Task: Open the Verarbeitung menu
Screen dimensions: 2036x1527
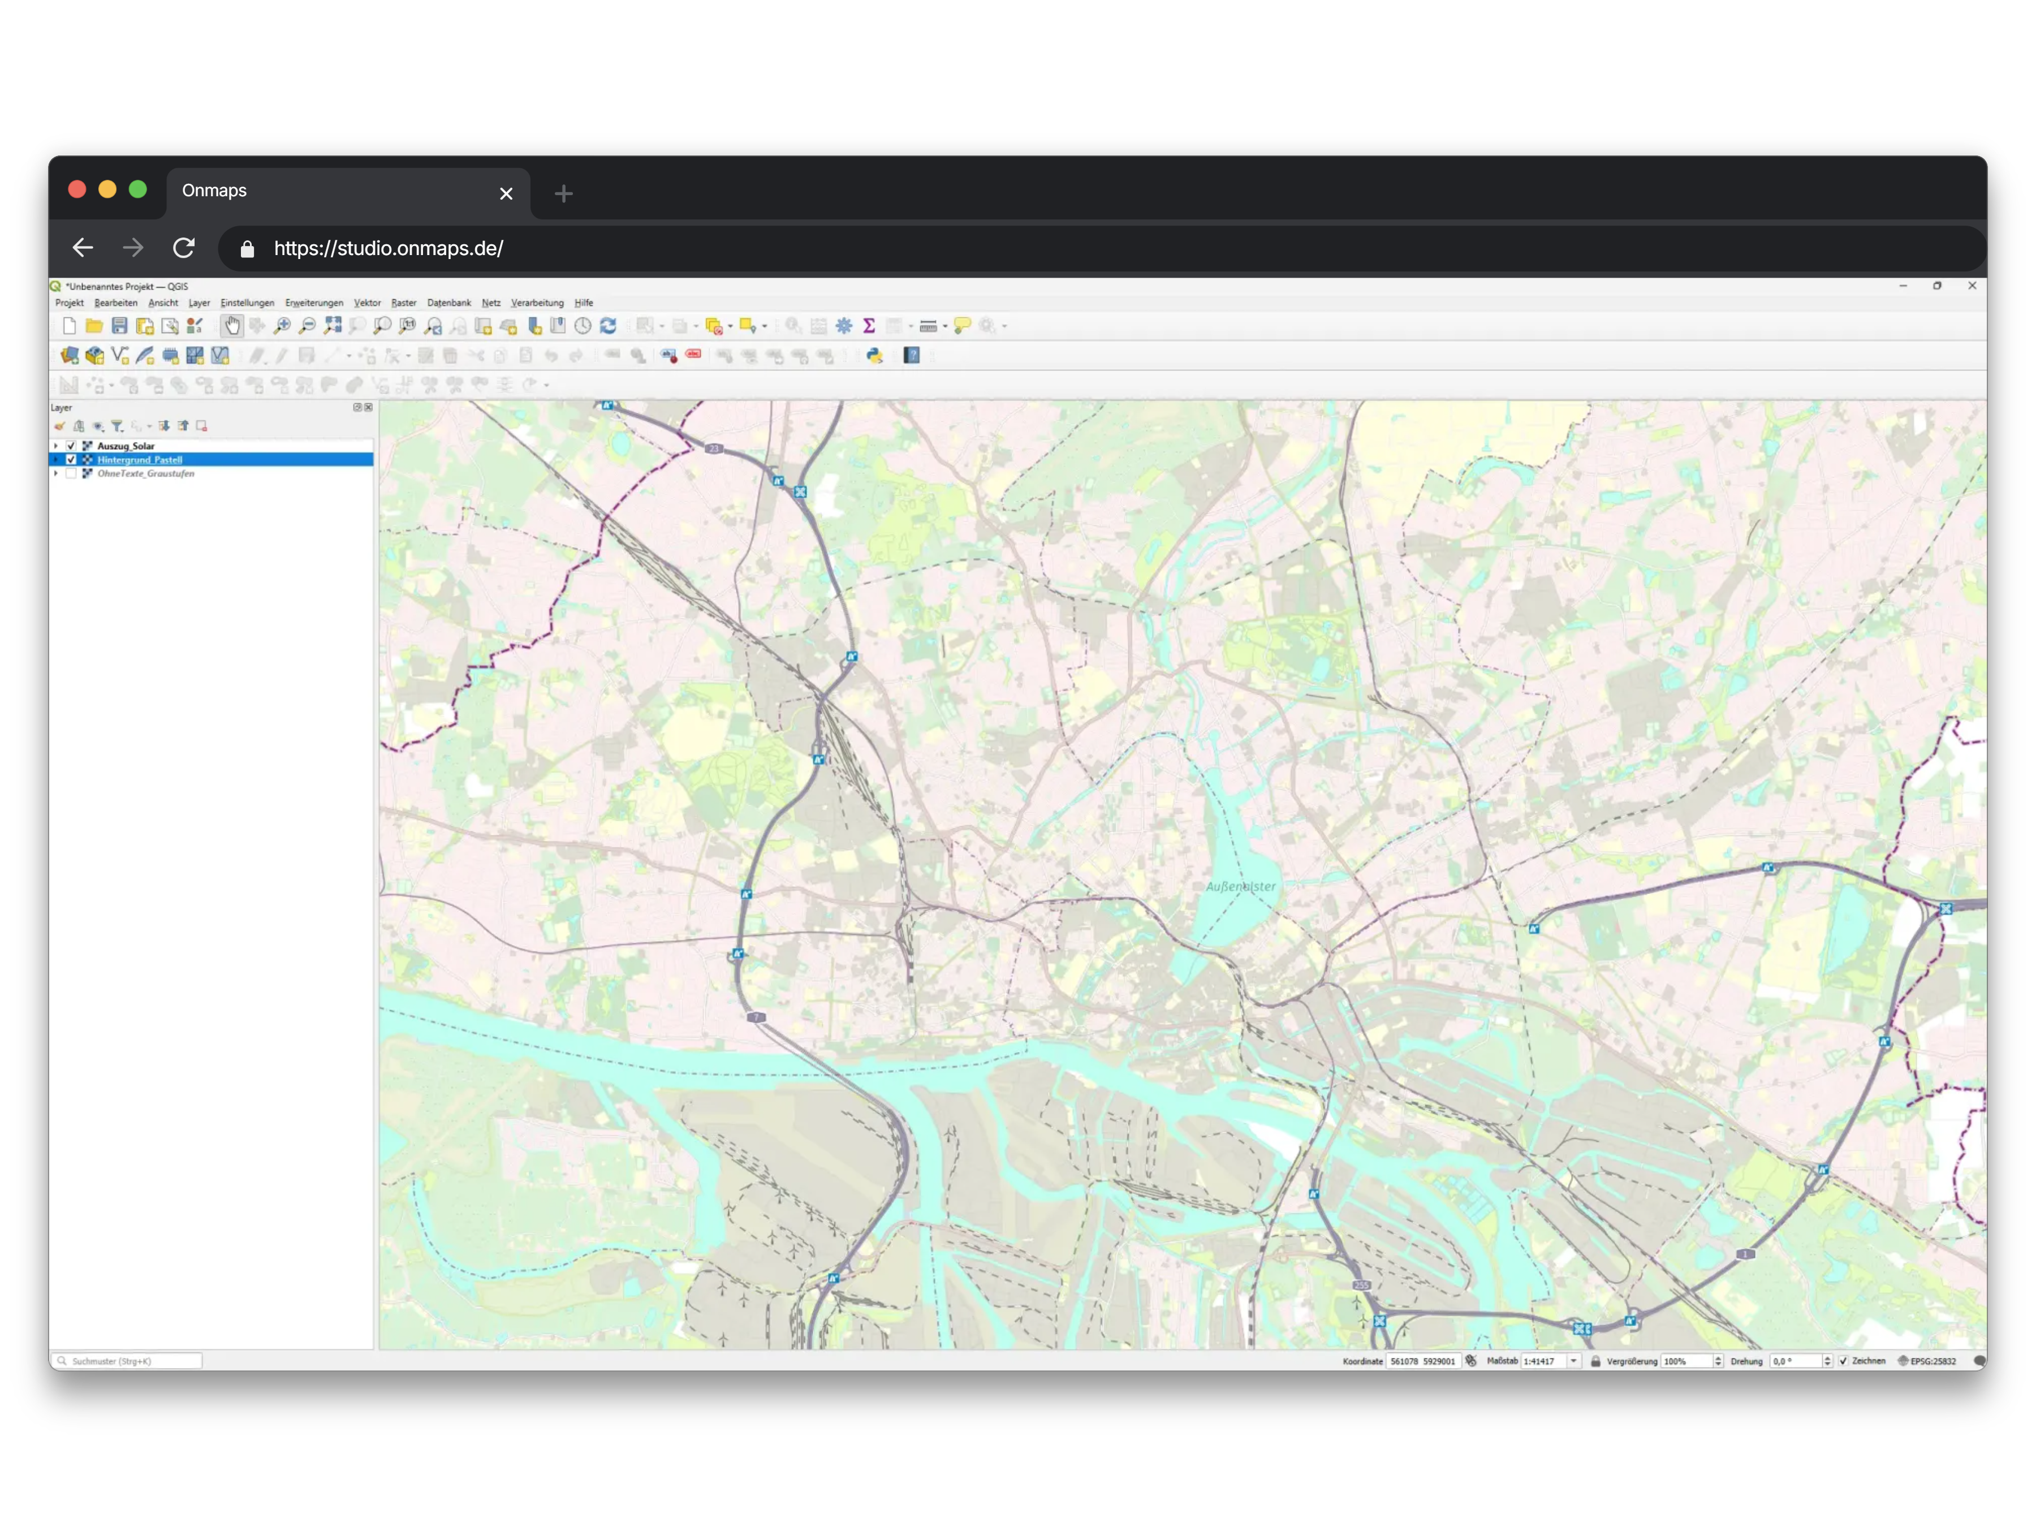Action: (537, 303)
